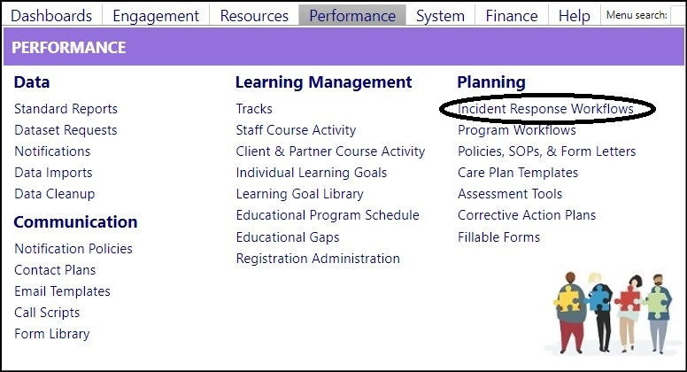Select Notification Policies under Communication
The image size is (687, 372).
click(73, 248)
